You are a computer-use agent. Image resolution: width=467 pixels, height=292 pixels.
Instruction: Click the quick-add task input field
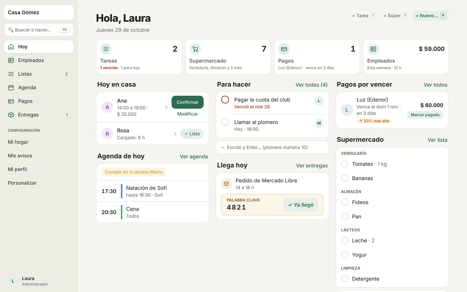(x=272, y=148)
